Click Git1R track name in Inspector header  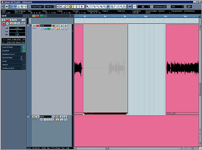(x=12, y=16)
